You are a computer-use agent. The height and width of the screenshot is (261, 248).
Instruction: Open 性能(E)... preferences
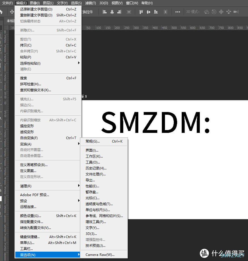click(x=104, y=186)
